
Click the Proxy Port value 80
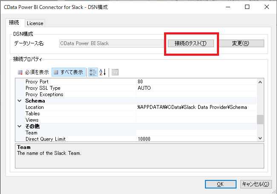coord(140,82)
